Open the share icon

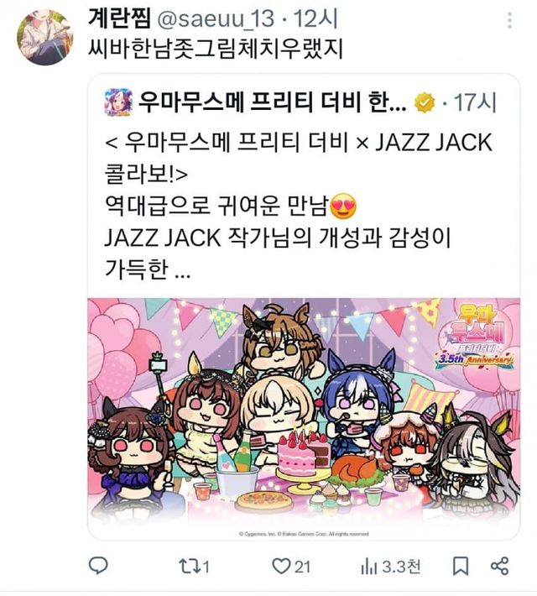[499, 566]
